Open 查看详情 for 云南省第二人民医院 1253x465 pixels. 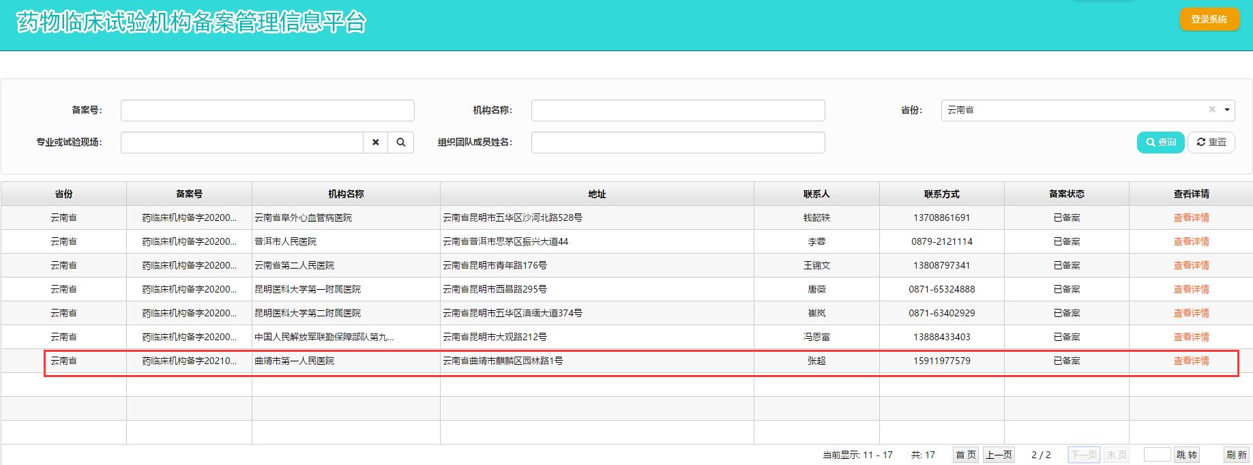point(1191,265)
